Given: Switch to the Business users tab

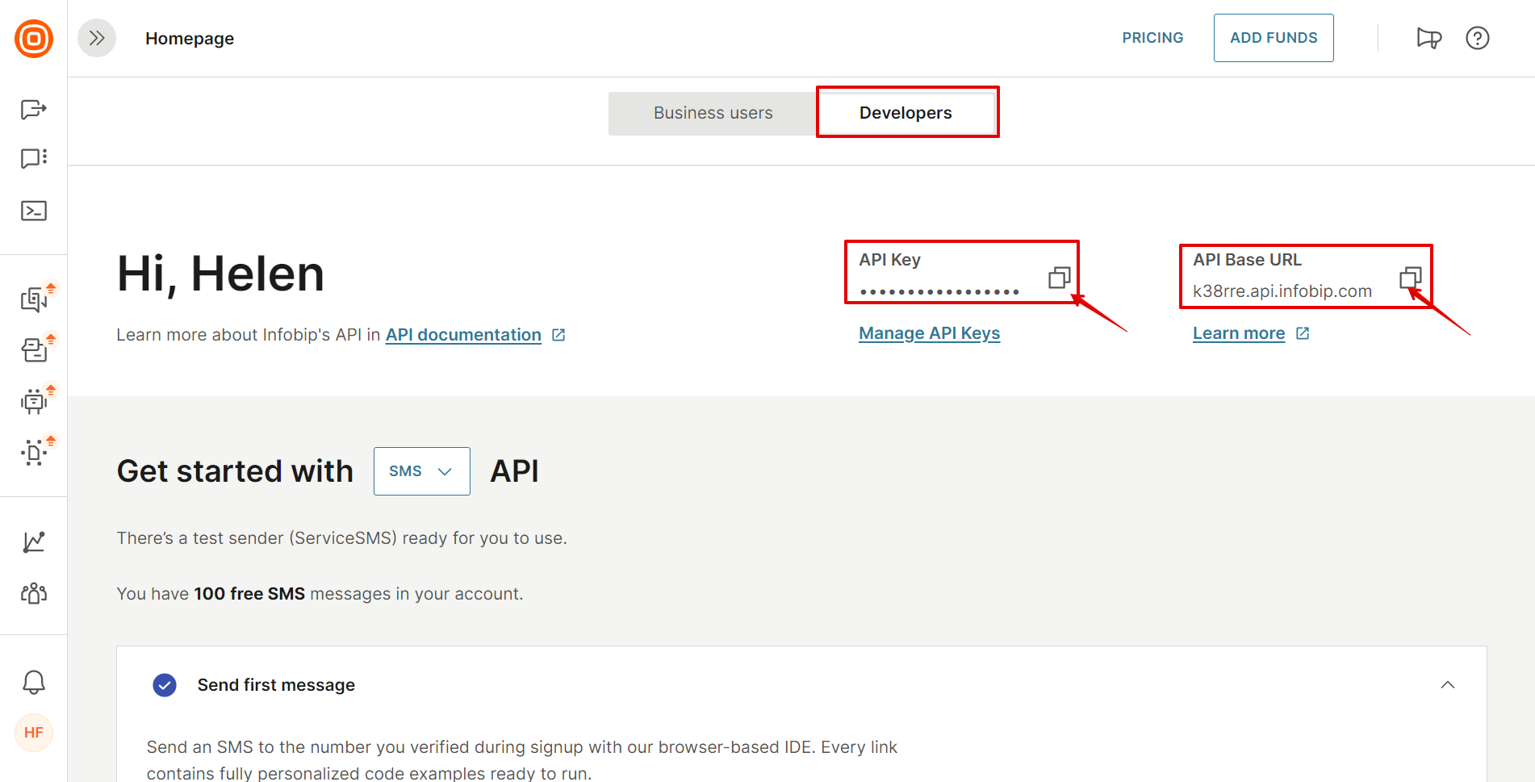Looking at the screenshot, I should (713, 113).
